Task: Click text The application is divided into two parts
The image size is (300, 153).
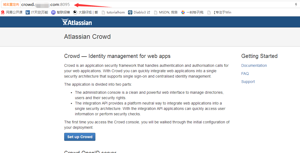Action: click(98, 84)
